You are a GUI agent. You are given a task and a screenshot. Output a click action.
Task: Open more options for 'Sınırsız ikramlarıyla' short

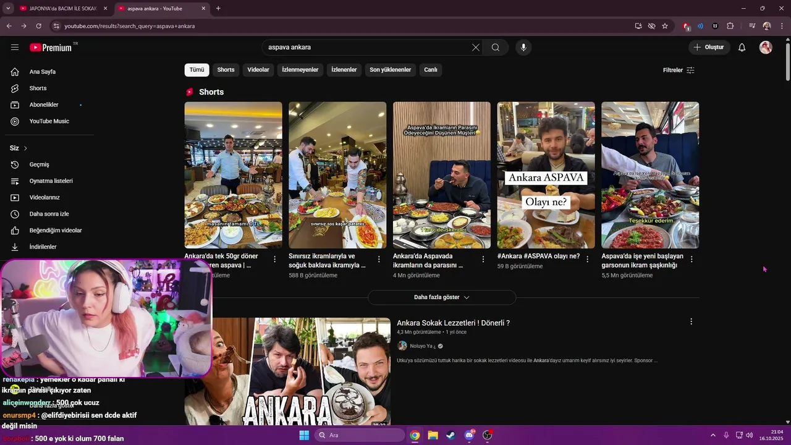click(379, 260)
